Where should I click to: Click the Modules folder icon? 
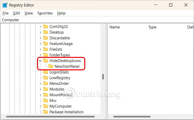coord(46,89)
